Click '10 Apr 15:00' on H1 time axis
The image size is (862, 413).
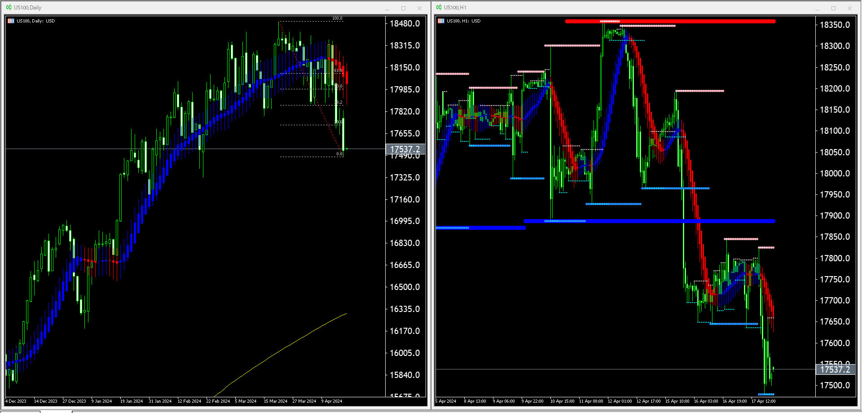(563, 401)
